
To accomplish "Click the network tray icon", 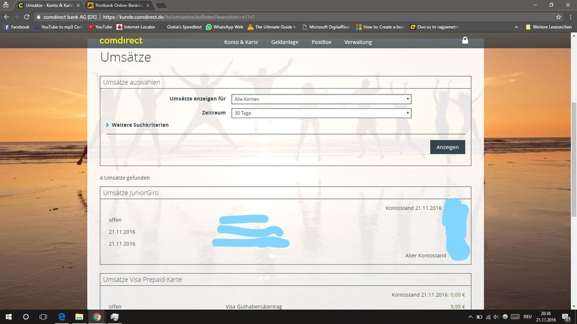I will (488, 317).
